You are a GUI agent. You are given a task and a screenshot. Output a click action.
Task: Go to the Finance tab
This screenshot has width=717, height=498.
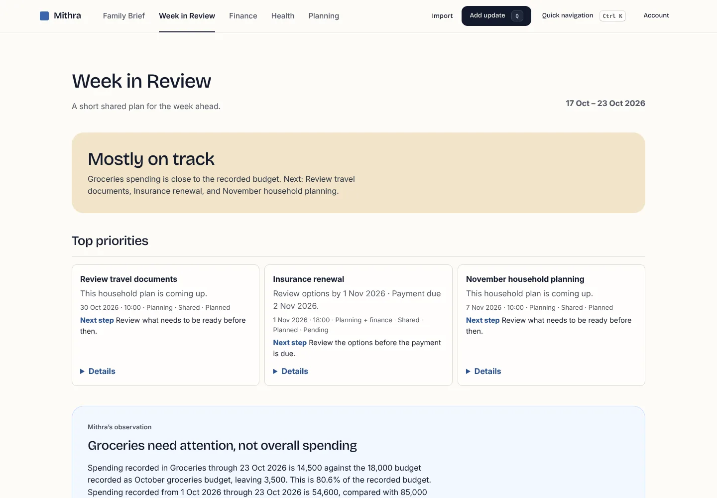click(x=243, y=16)
